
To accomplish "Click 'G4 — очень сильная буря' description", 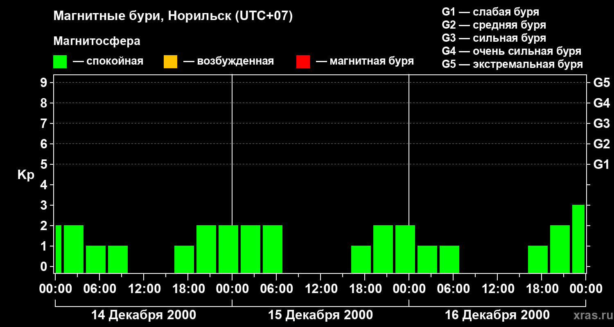I will 512,51.
